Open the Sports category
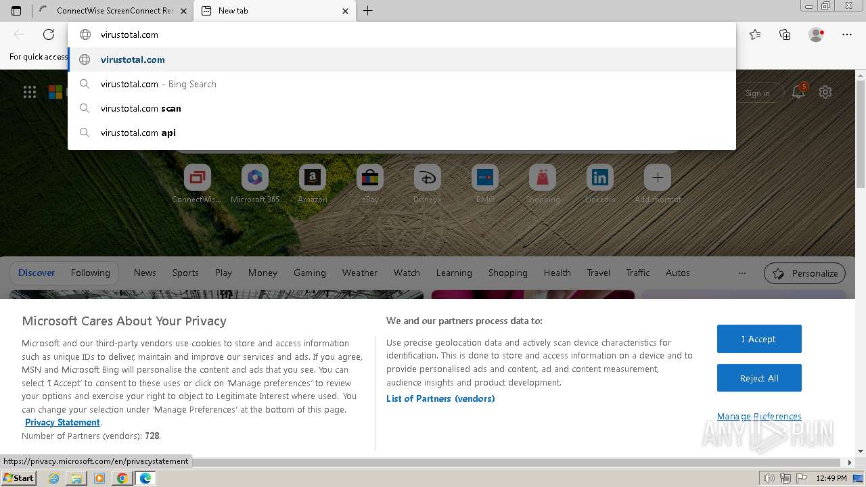The image size is (866, 487). coord(185,273)
